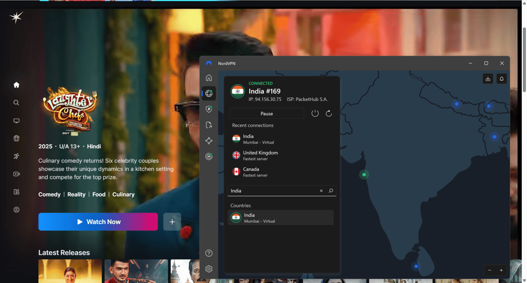This screenshot has height=283, width=527.
Task: Open NordVPN notifications bell
Action: pos(501,79)
